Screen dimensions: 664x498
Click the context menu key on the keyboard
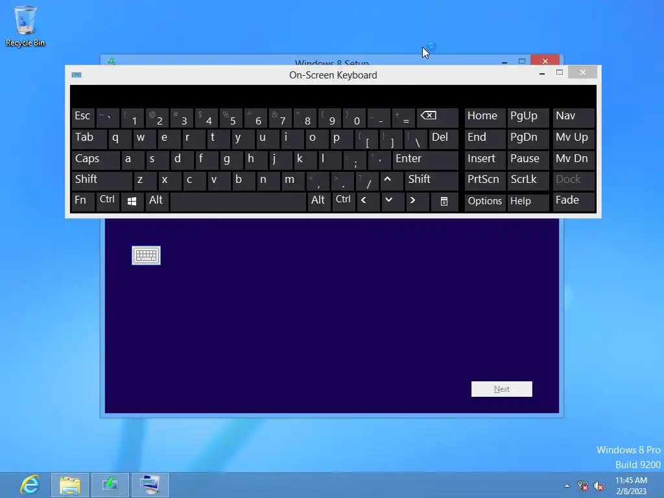pyautogui.click(x=444, y=202)
